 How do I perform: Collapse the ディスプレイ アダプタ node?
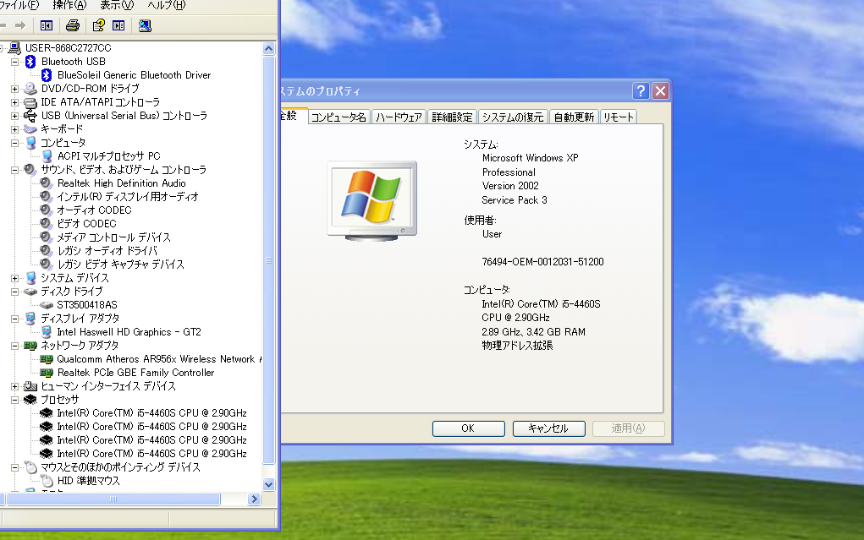click(x=15, y=319)
